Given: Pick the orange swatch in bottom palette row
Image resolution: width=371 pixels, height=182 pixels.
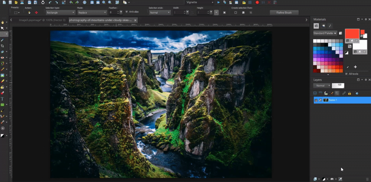Looking at the screenshot, I should [x=337, y=71].
